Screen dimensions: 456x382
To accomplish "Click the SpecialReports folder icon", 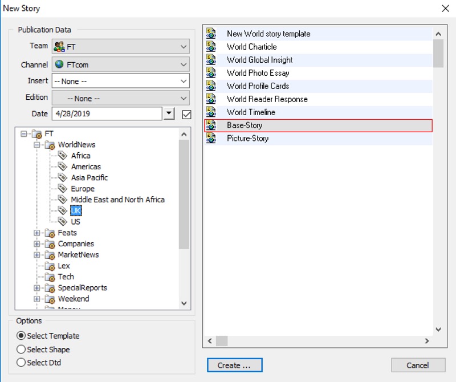I will pos(50,288).
